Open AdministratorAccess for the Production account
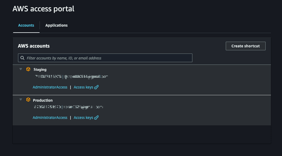 click(50, 118)
